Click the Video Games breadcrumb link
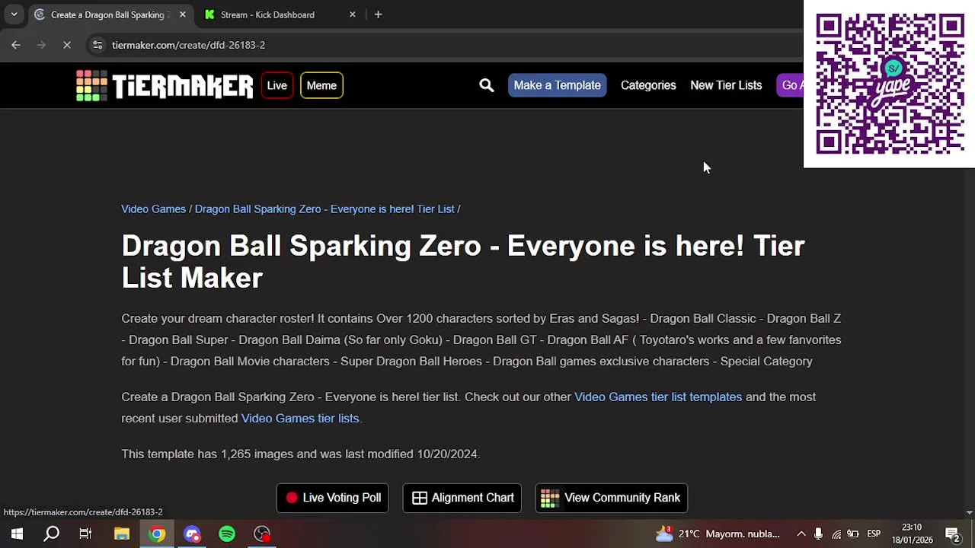This screenshot has width=975, height=548. point(153,209)
